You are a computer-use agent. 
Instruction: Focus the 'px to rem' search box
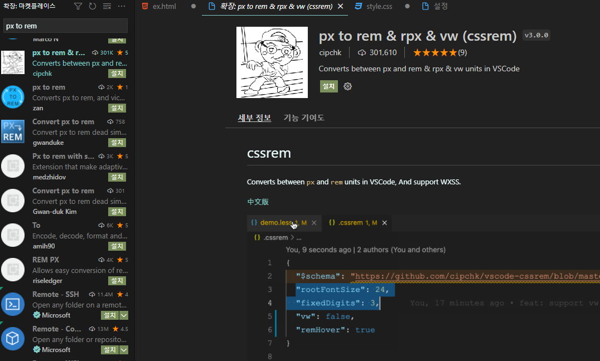65,26
